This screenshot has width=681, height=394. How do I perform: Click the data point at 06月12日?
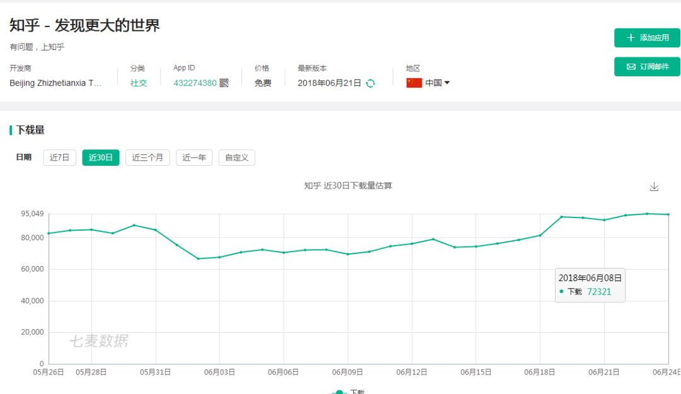tap(412, 244)
